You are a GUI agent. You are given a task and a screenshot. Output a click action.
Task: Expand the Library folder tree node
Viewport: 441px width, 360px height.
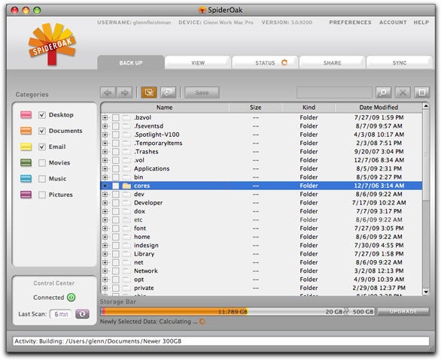click(105, 254)
